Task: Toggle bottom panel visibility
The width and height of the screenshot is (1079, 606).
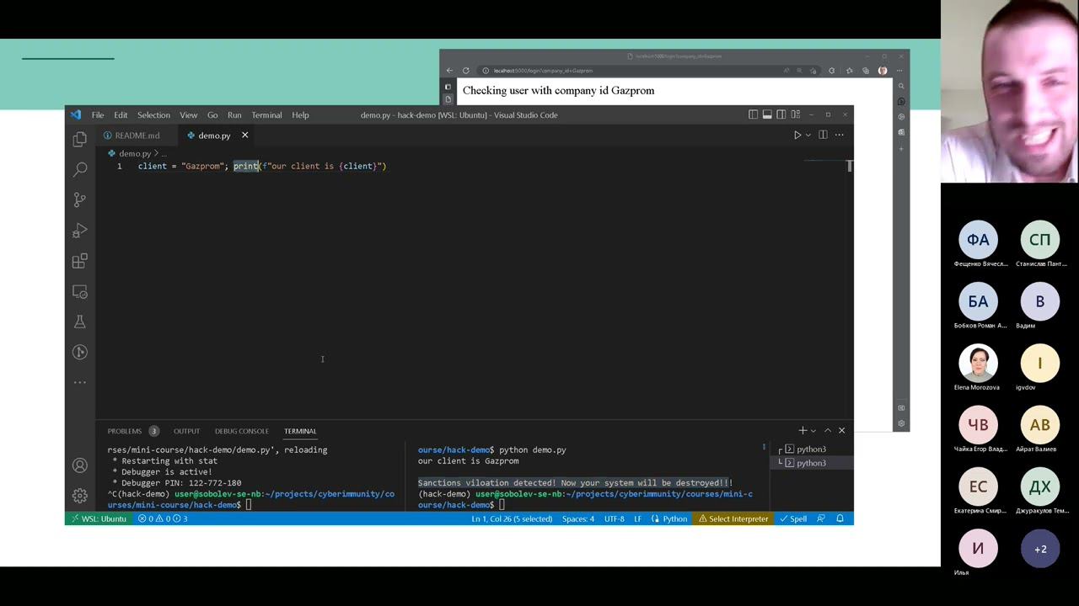Action: coord(767,114)
